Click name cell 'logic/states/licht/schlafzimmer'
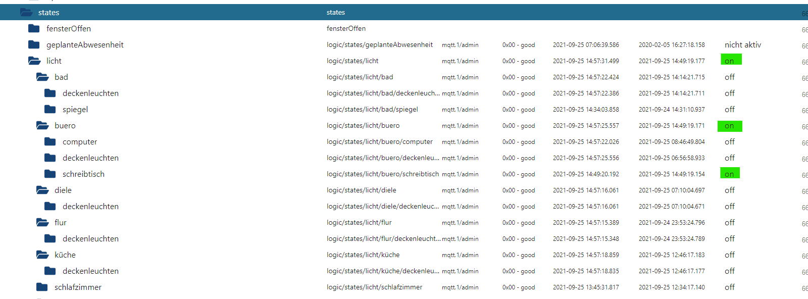Screen dimensions: 808x299 click(374, 287)
